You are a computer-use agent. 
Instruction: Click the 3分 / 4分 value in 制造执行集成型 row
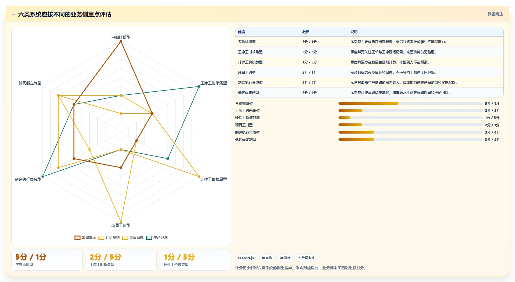tap(309, 83)
